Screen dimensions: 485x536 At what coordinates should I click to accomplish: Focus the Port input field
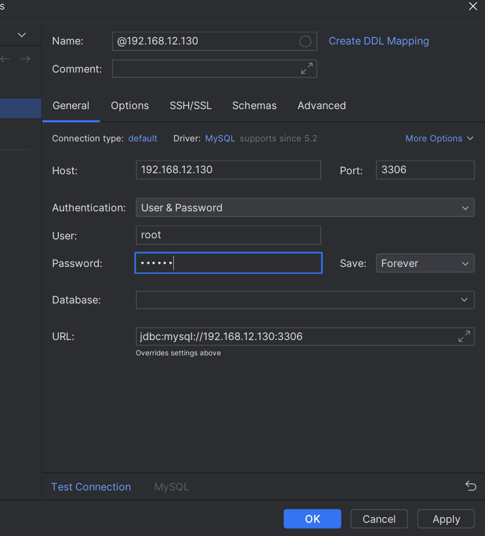pyautogui.click(x=425, y=170)
